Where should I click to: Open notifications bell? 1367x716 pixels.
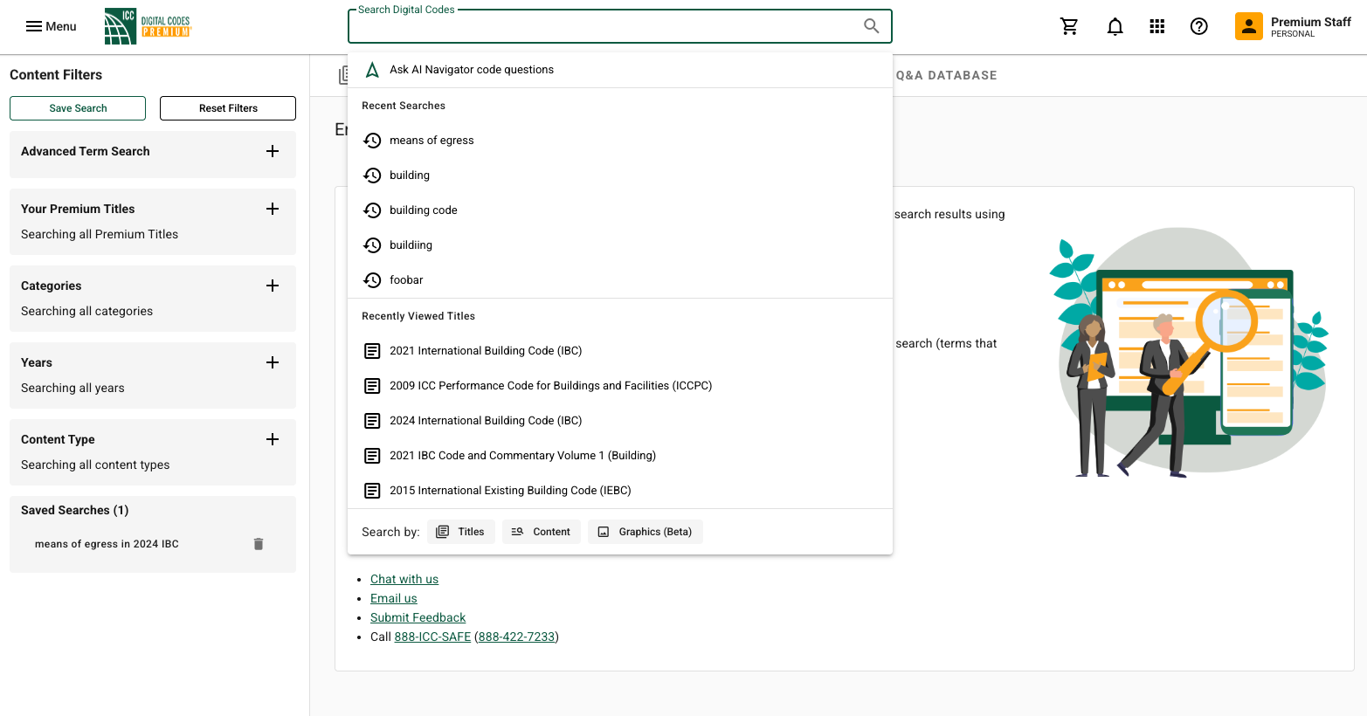1115,26
